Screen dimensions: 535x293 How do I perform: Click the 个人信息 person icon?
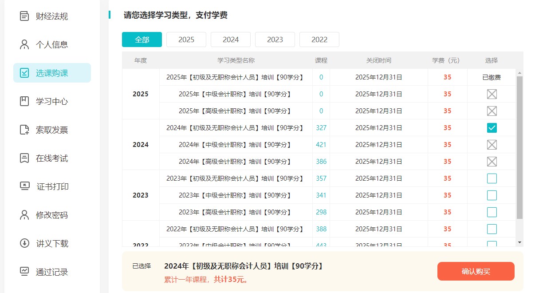coord(24,45)
